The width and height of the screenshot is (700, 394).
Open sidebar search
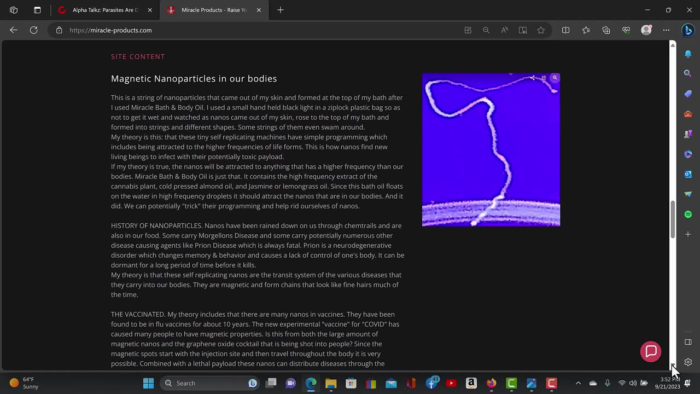click(688, 73)
